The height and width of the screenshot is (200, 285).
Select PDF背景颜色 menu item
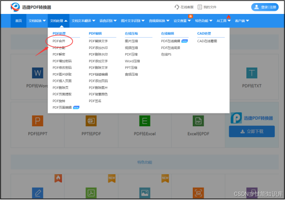(x=98, y=94)
